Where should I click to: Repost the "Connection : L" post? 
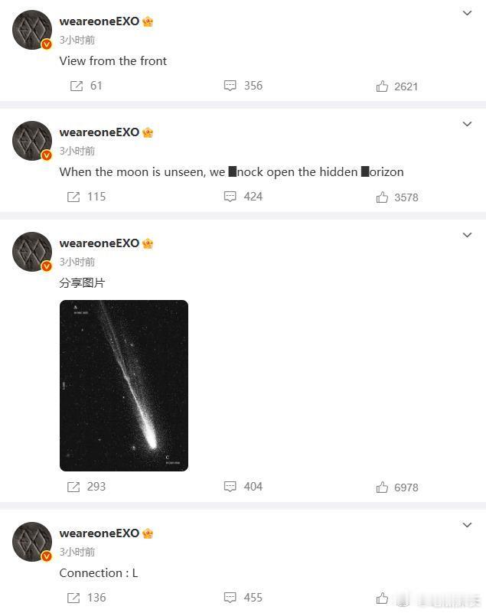click(x=86, y=598)
